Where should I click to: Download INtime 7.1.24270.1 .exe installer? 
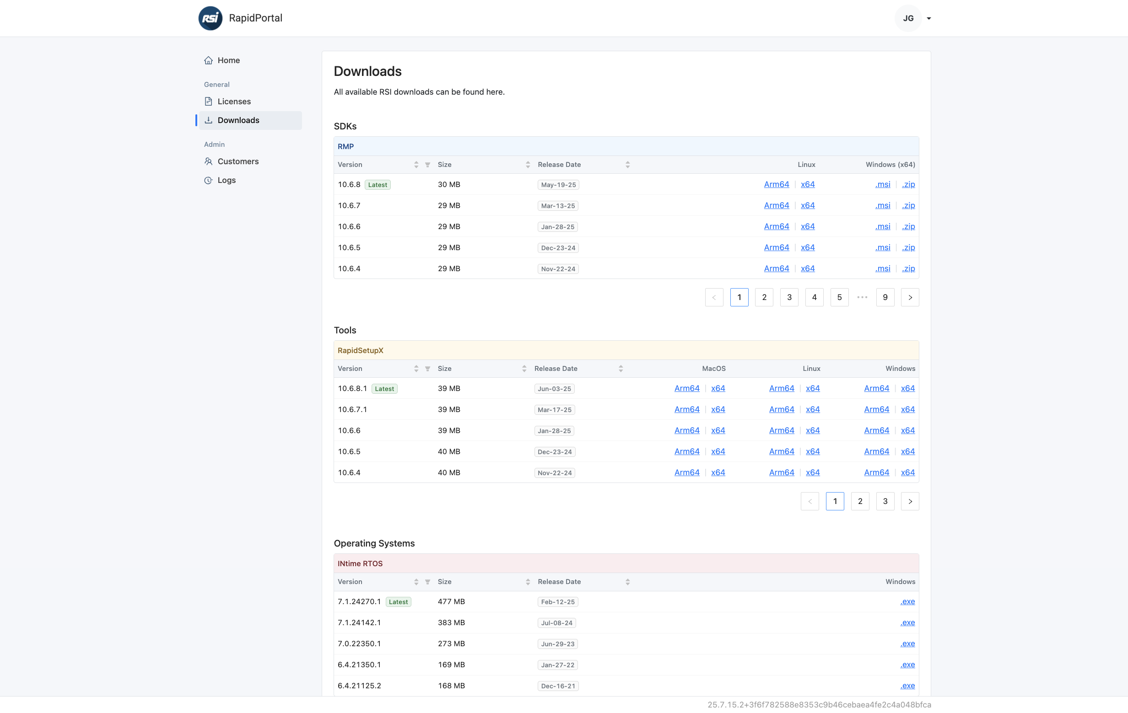907,601
